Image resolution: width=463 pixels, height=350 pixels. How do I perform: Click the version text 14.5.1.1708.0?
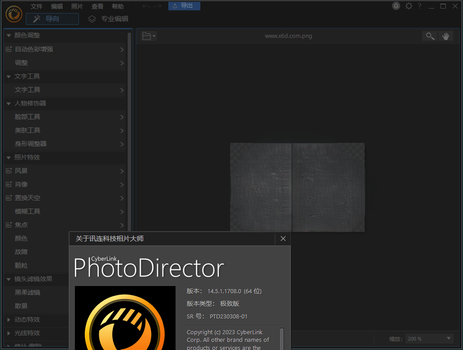224,291
